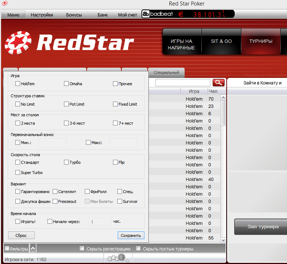Open the Специальный tab
287x264 pixels.
pos(166,72)
